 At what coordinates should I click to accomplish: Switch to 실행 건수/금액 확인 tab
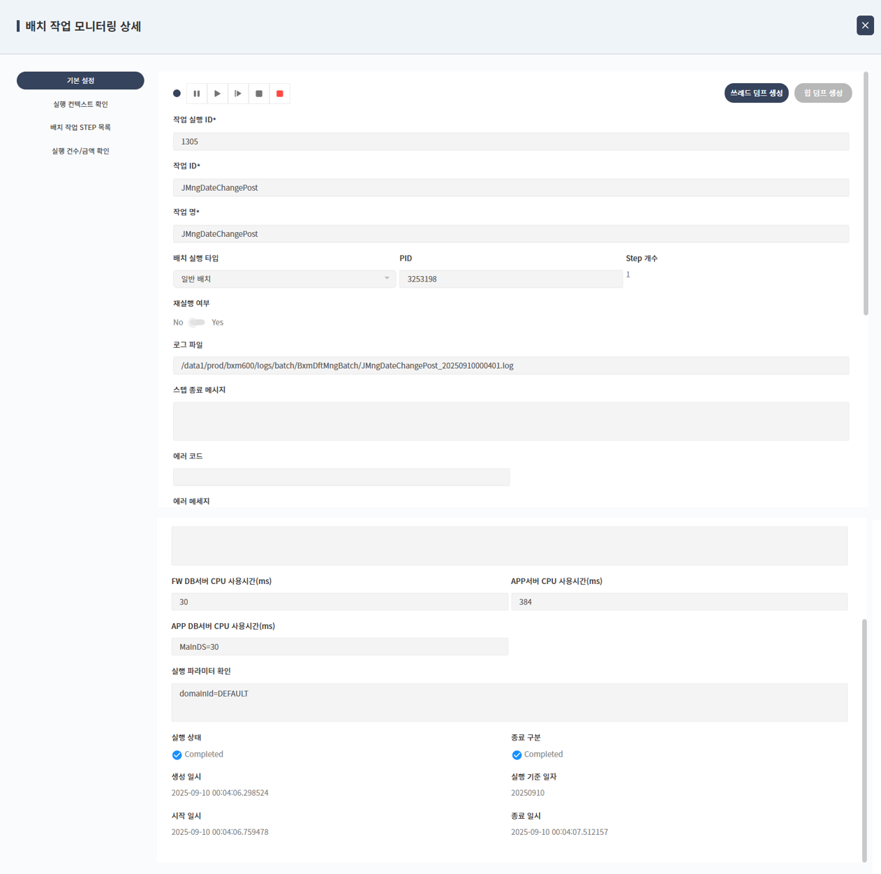point(80,151)
